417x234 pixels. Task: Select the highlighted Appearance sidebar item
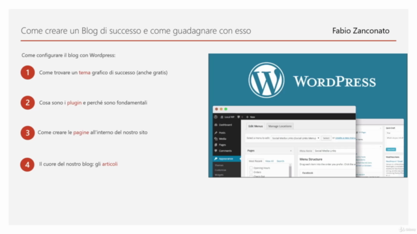[227, 159]
